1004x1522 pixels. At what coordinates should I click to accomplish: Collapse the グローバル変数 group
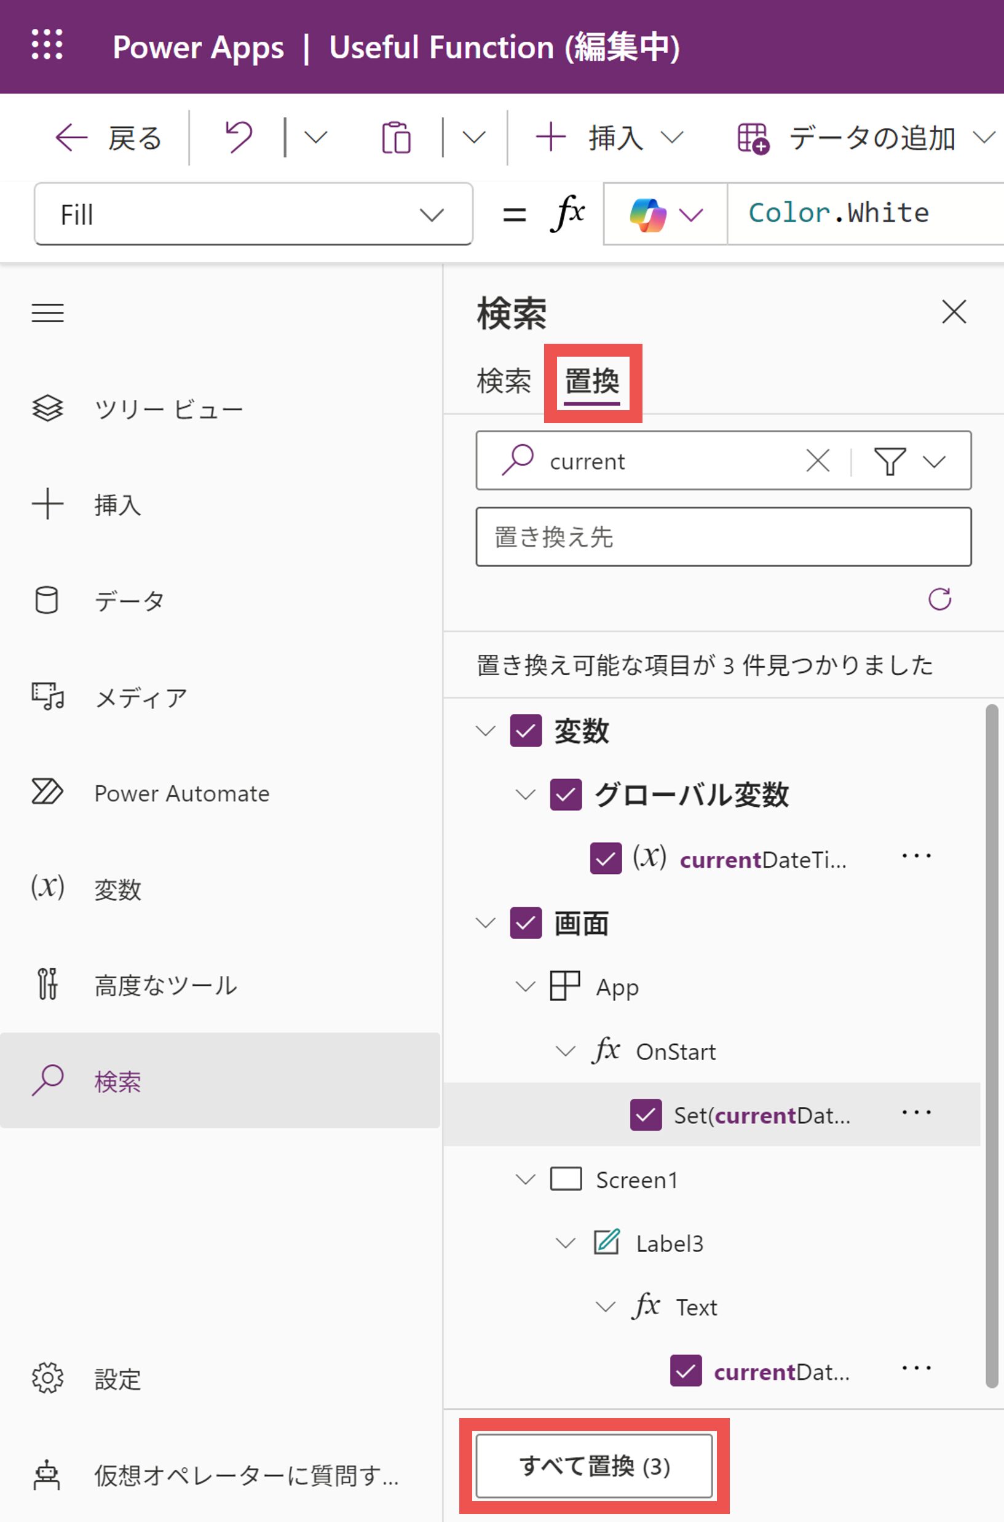pyautogui.click(x=526, y=795)
